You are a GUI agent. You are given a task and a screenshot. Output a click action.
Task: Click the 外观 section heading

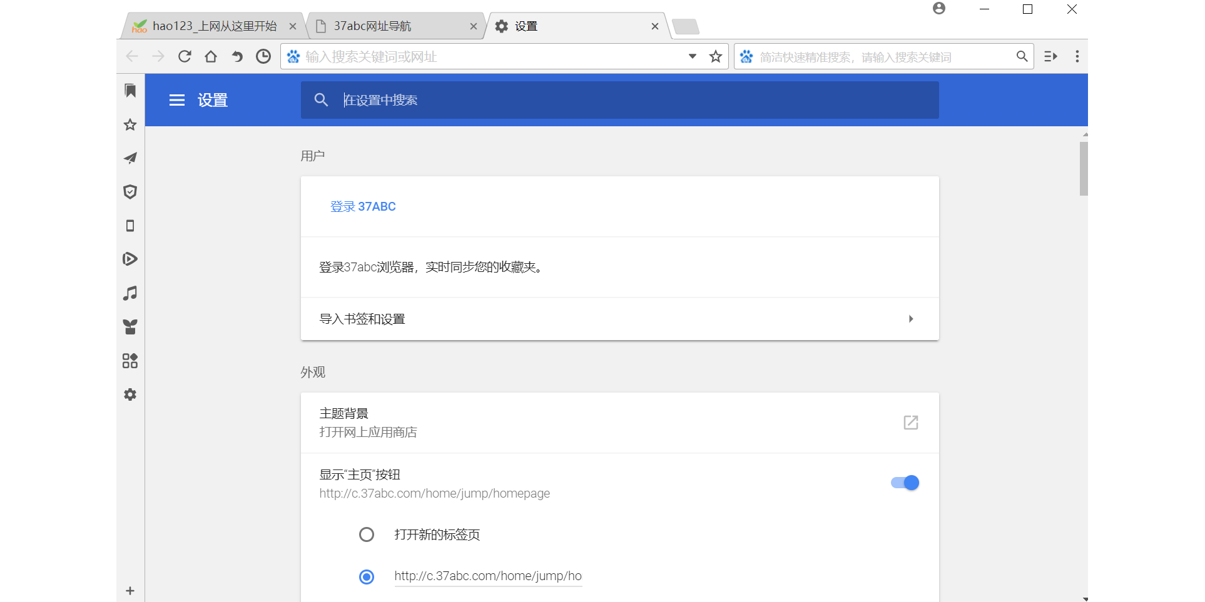tap(313, 372)
